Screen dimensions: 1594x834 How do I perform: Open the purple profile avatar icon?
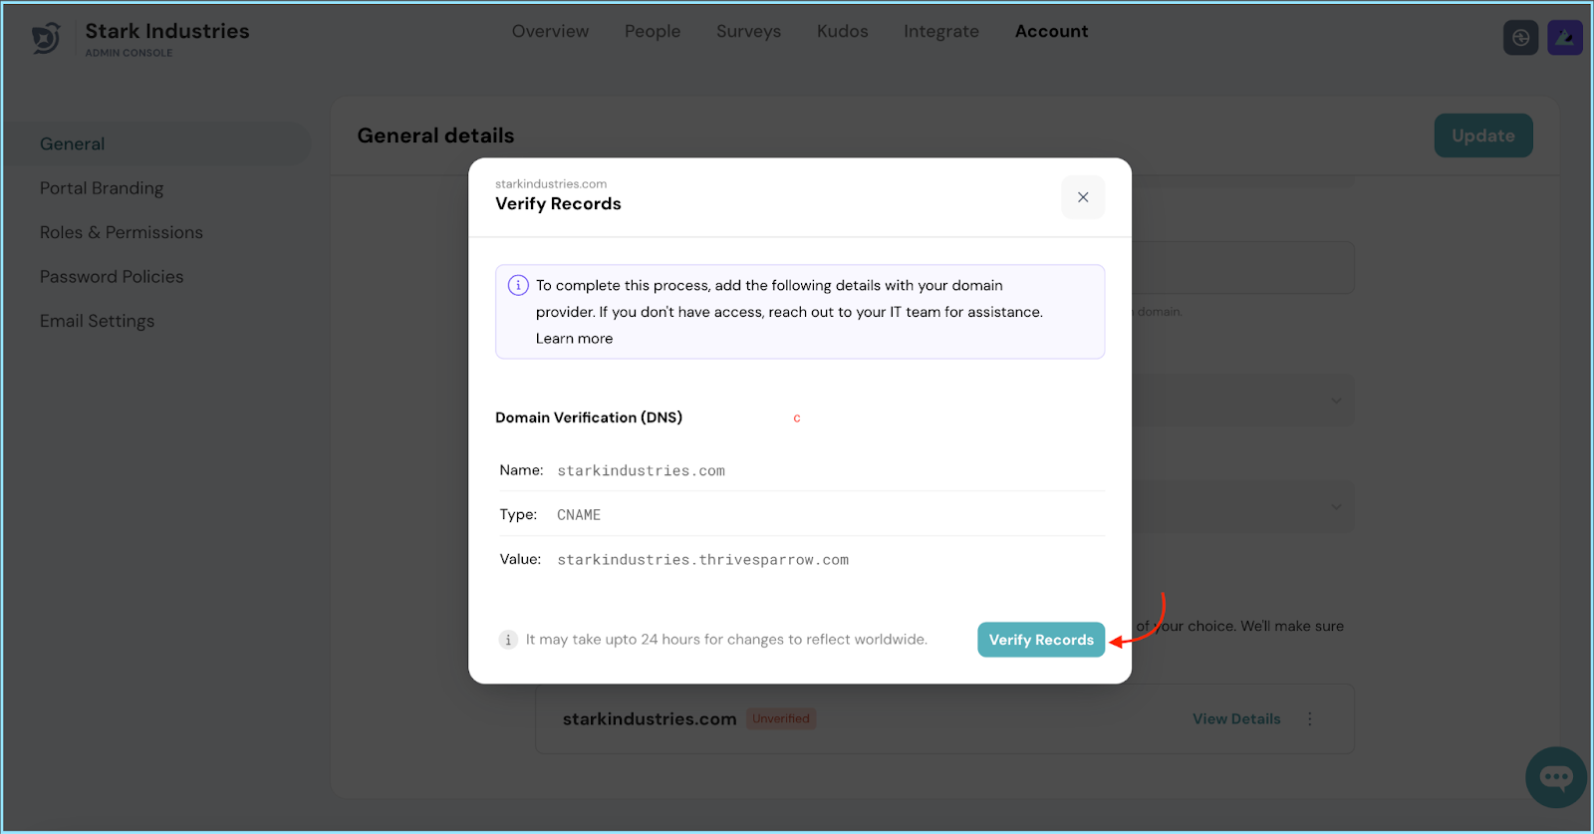tap(1564, 38)
